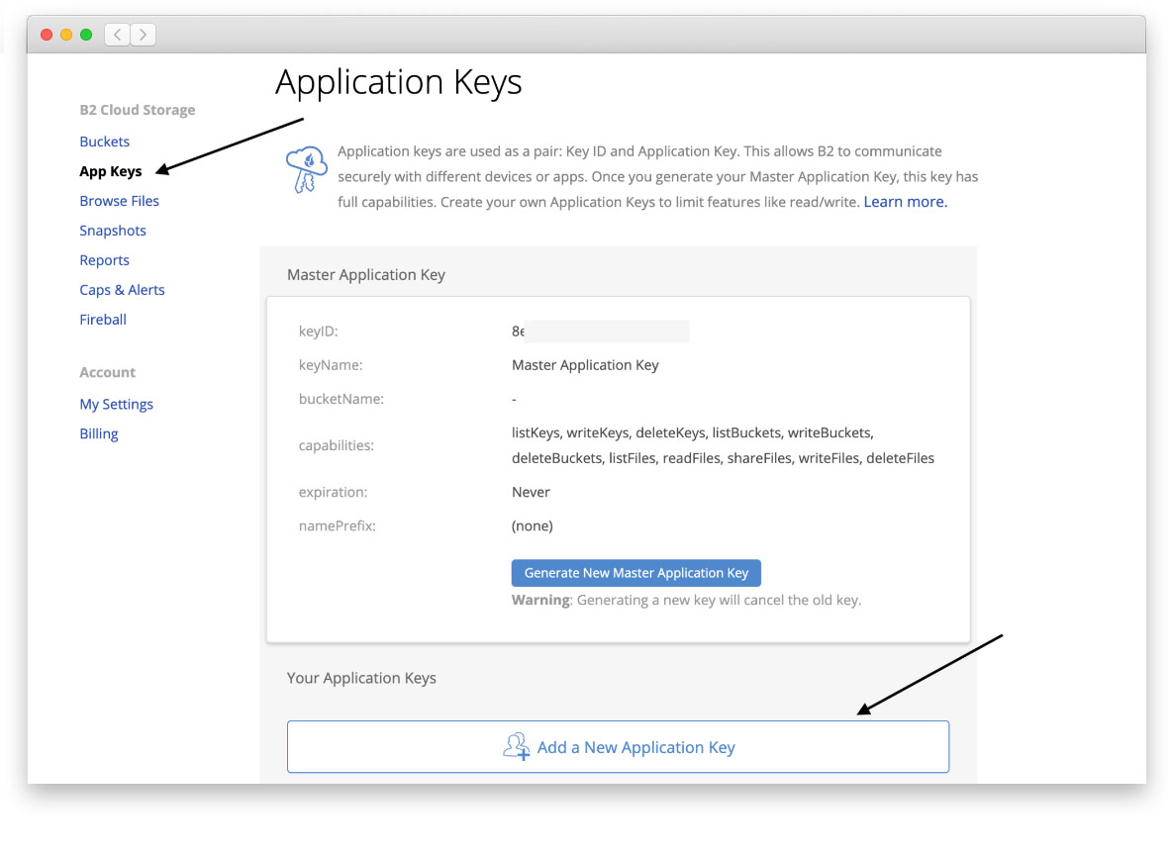Click the Add a New Application Key text

[635, 747]
